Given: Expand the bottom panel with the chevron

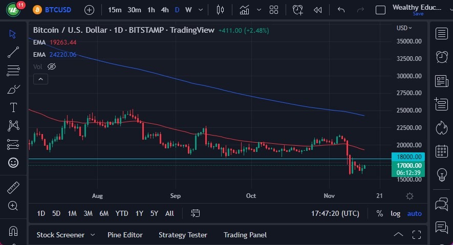Looking at the screenshot, I should (398, 235).
